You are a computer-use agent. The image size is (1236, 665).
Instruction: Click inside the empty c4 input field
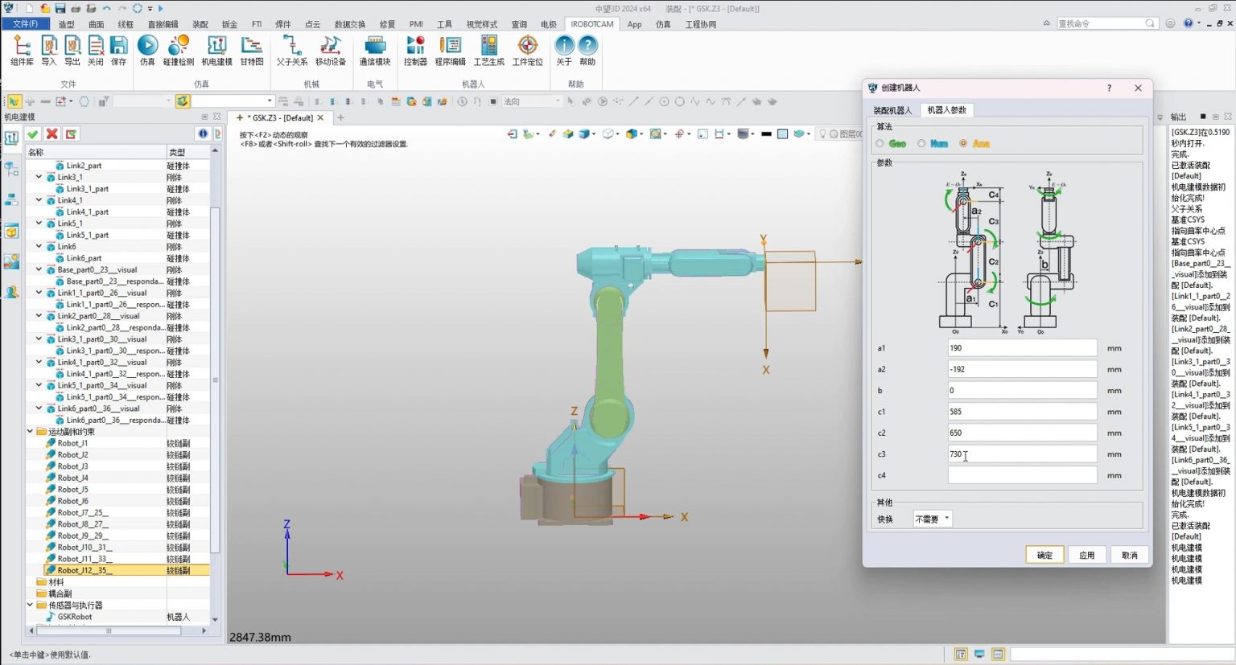1022,474
